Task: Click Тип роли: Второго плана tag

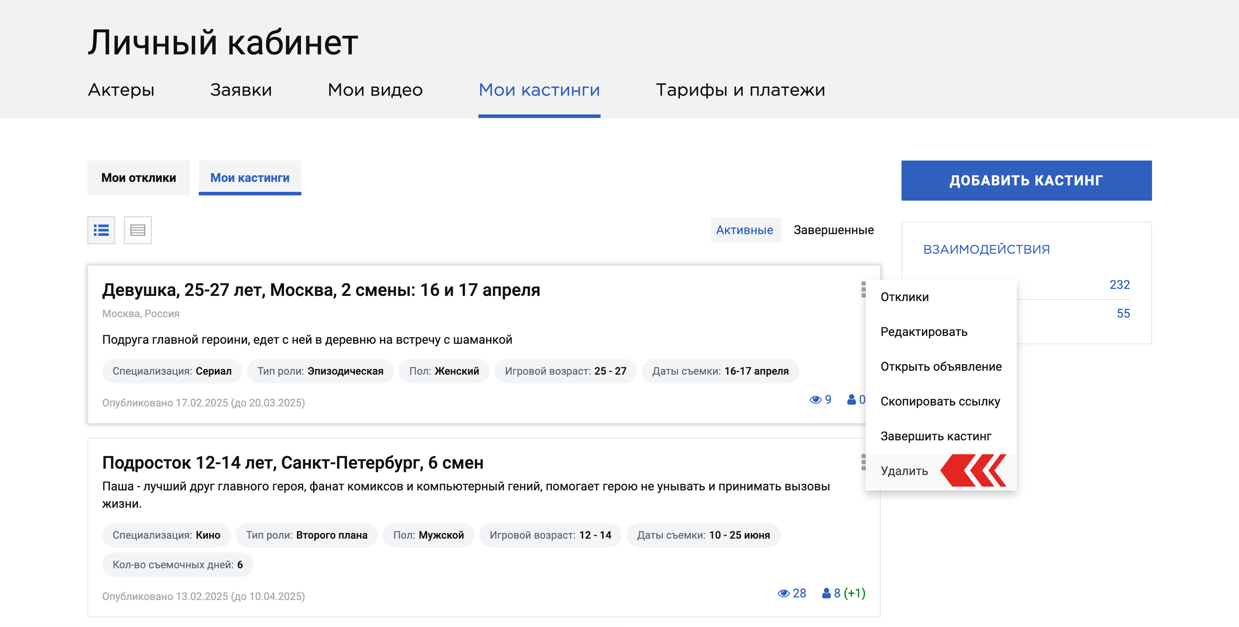Action: tap(307, 535)
